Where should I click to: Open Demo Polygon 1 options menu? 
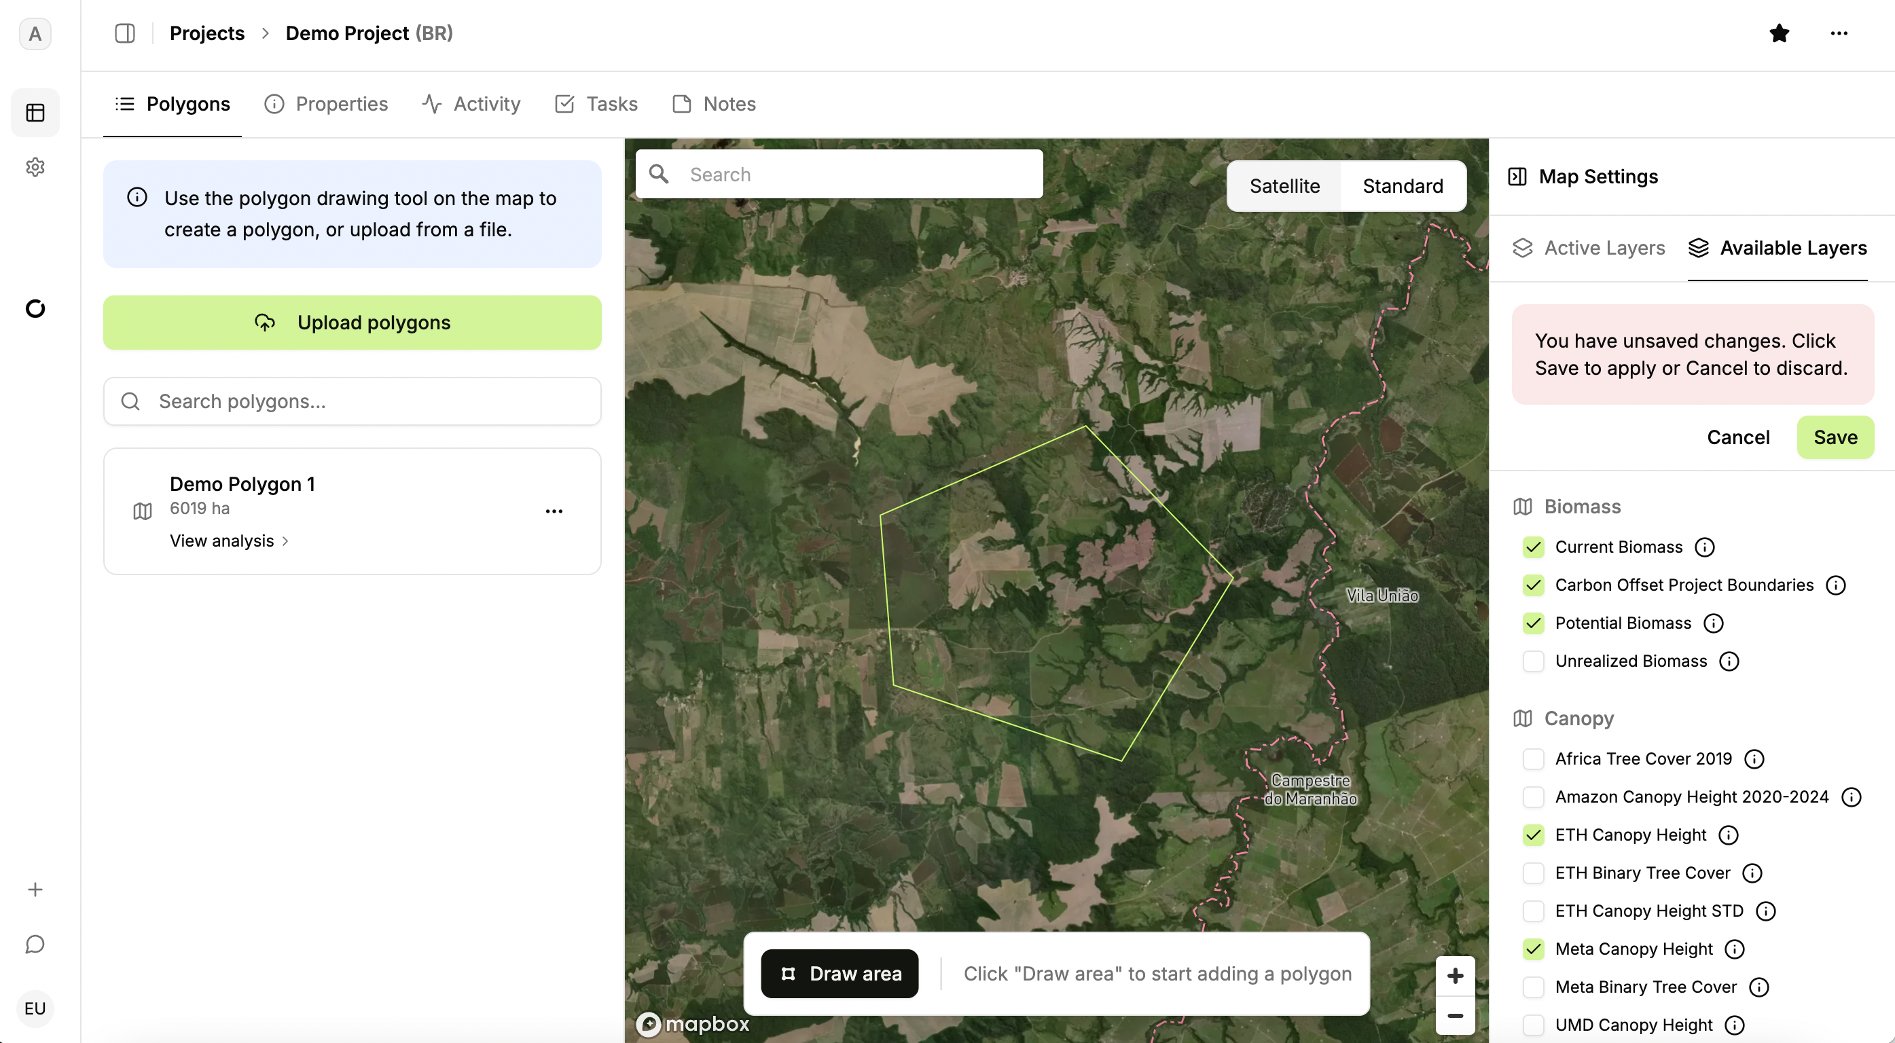pos(554,511)
